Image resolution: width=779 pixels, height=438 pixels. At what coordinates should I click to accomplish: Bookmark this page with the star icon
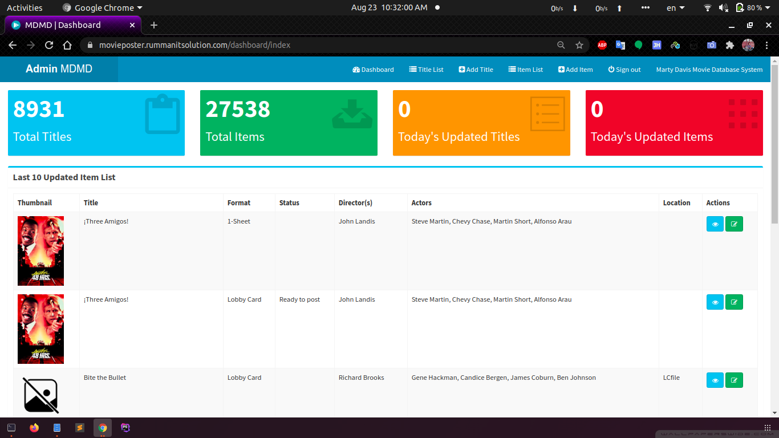tap(579, 45)
